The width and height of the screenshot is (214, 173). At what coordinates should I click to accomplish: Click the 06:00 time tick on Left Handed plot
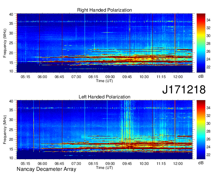42,163
